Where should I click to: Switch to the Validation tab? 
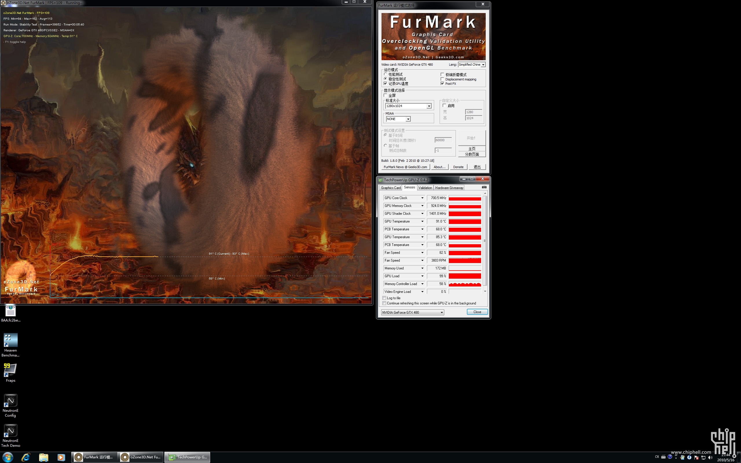[425, 188]
